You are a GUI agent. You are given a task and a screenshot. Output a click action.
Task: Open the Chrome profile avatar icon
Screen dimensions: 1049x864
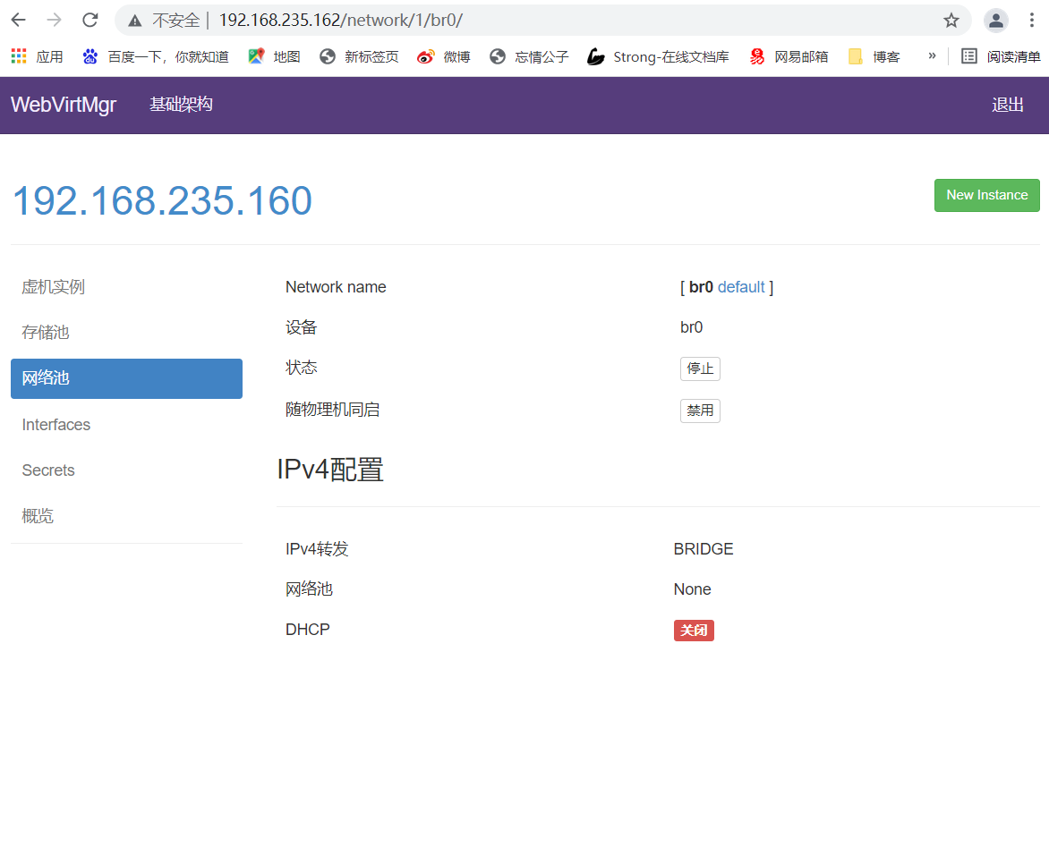coord(995,21)
